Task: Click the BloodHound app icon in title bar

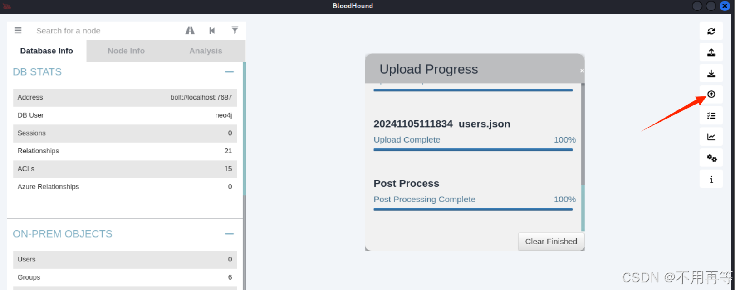Action: coord(7,6)
